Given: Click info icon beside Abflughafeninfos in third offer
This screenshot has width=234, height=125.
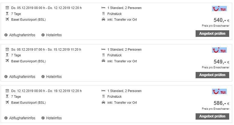Looking at the screenshot, I should pyautogui.click(x=6, y=118).
